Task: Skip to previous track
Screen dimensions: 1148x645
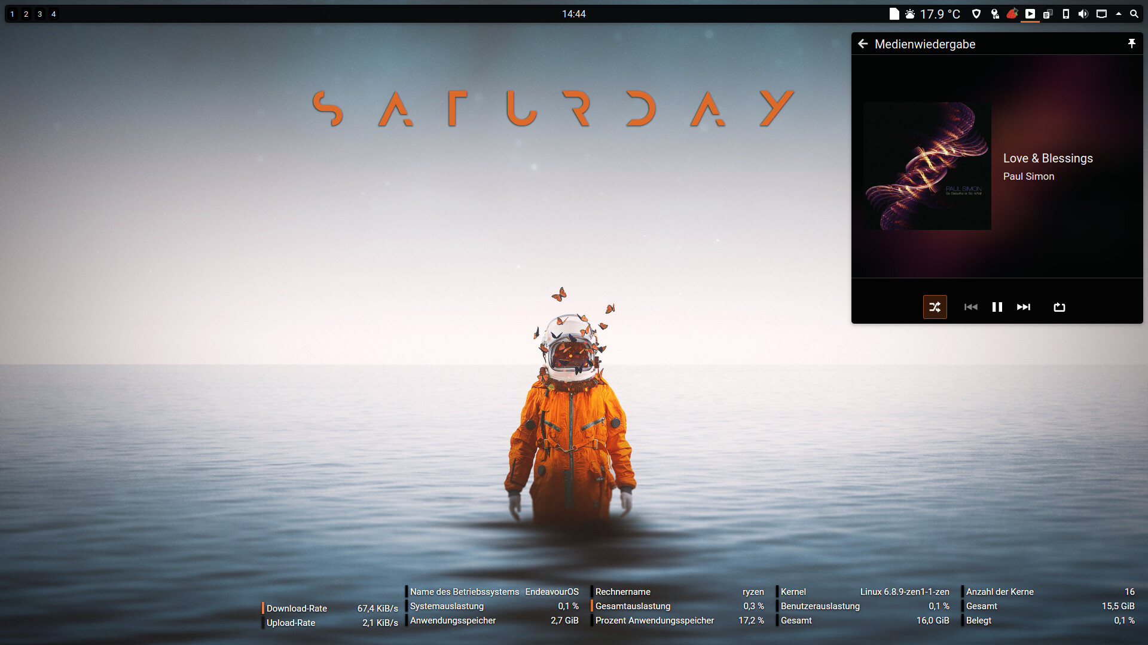Action: [x=970, y=307]
